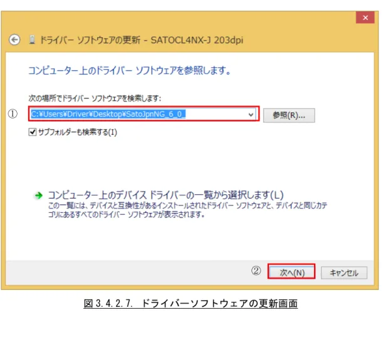This screenshot has width=383, height=357.
Task: Cancel with the キャンセル button
Action: tap(344, 272)
